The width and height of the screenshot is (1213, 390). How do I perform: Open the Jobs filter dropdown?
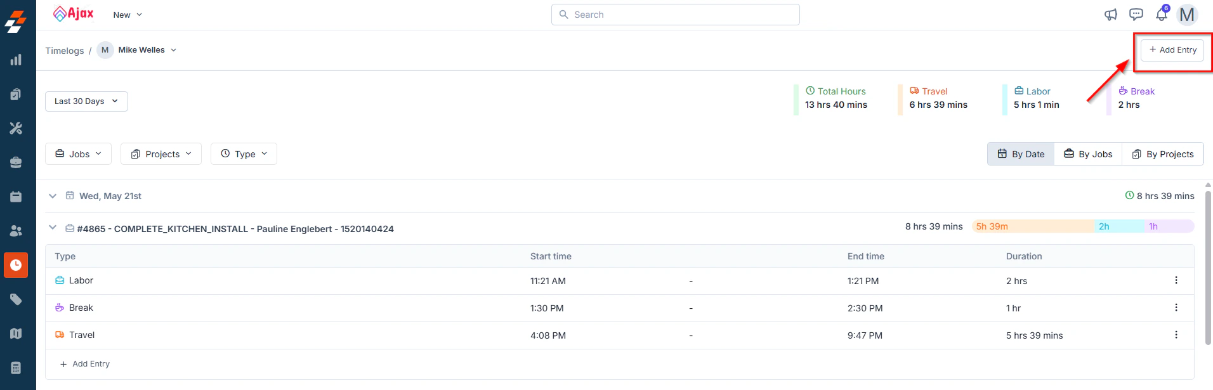click(x=78, y=154)
